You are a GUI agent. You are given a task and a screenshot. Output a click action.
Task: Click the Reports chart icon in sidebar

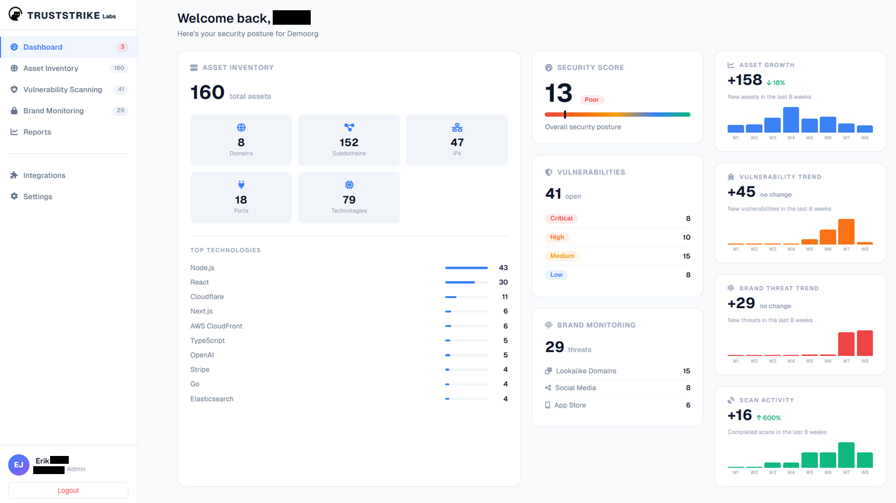point(14,131)
